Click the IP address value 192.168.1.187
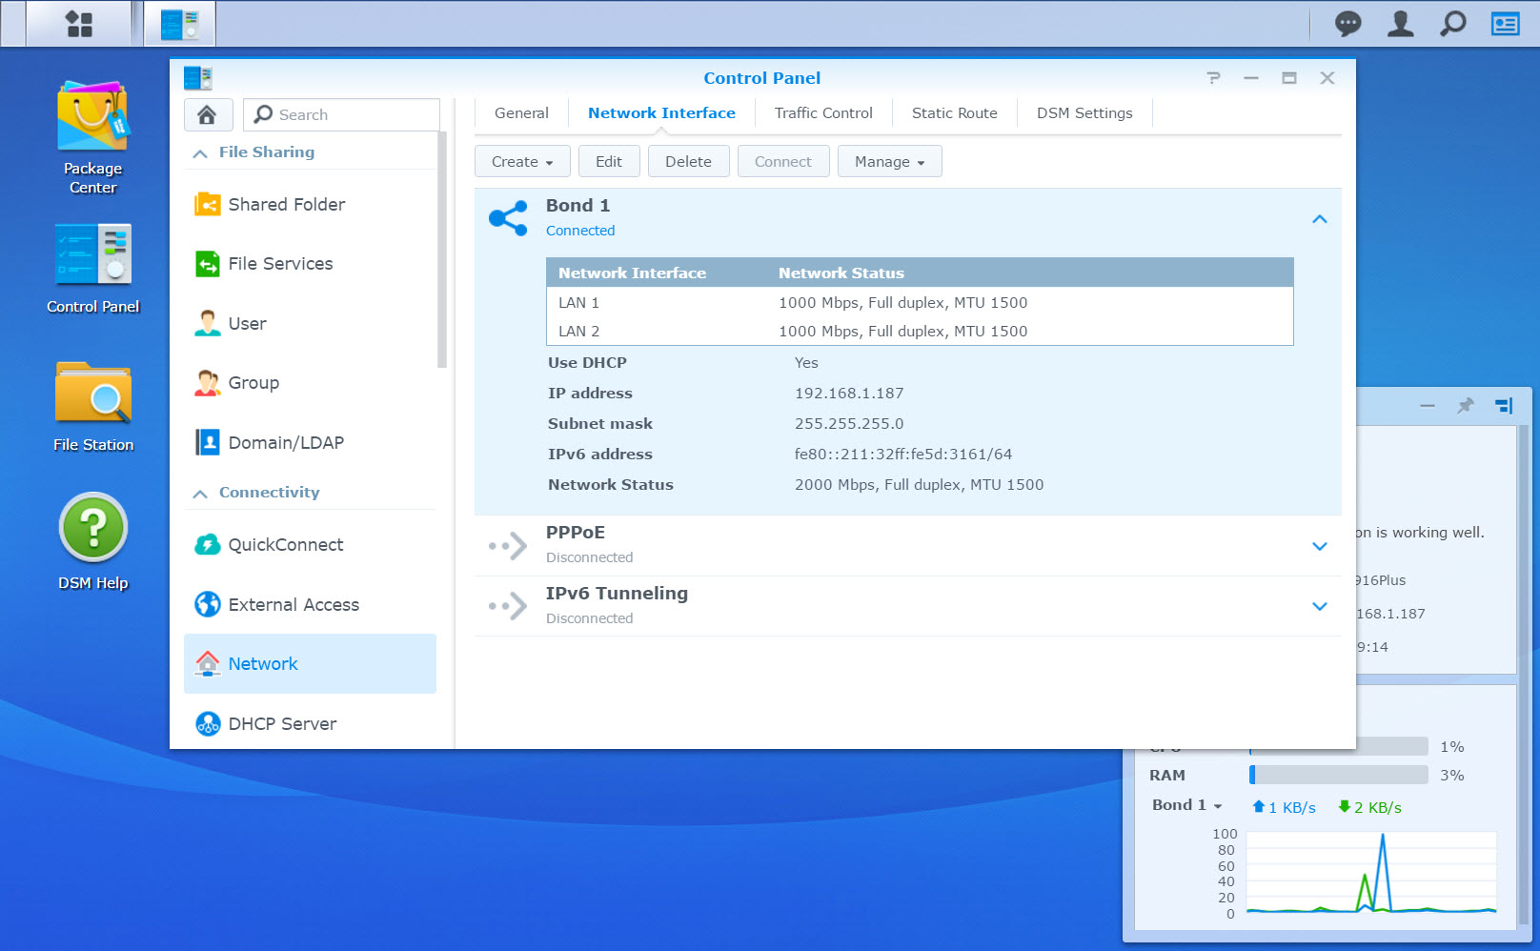The image size is (1540, 951). coord(849,393)
